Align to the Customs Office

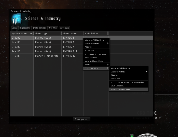coord(129,75)
